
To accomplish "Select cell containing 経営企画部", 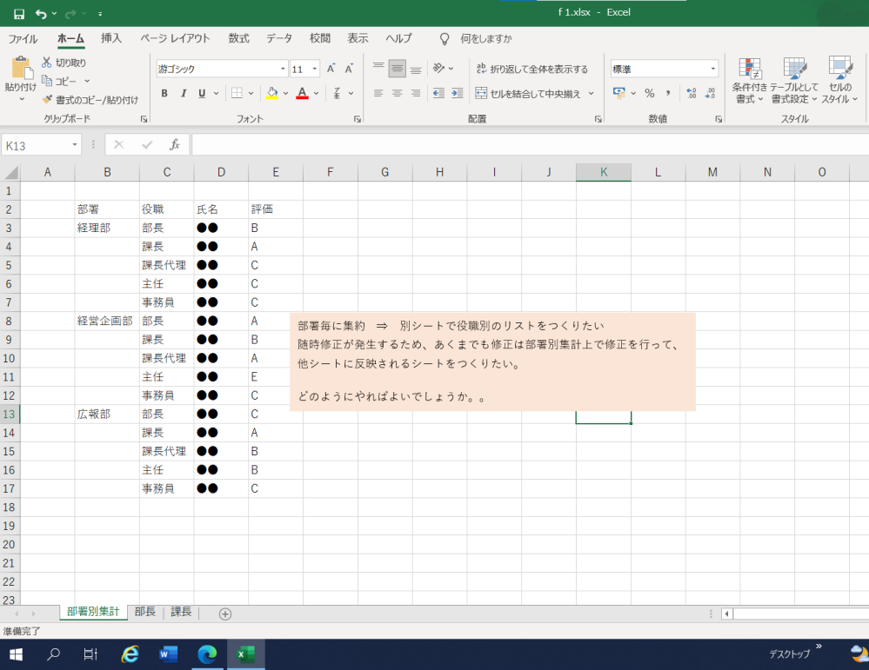I will [x=106, y=322].
